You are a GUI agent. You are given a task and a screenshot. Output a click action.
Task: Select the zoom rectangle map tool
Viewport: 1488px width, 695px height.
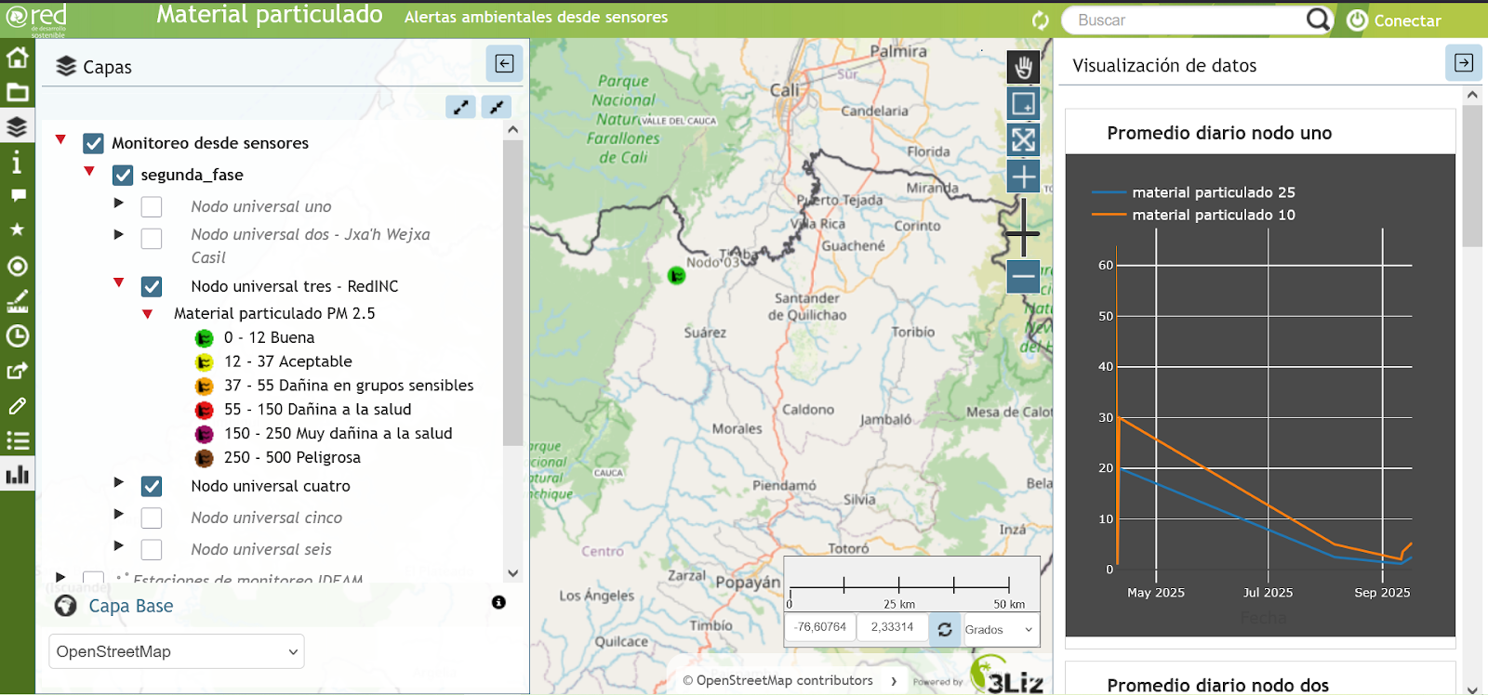pos(1023,103)
